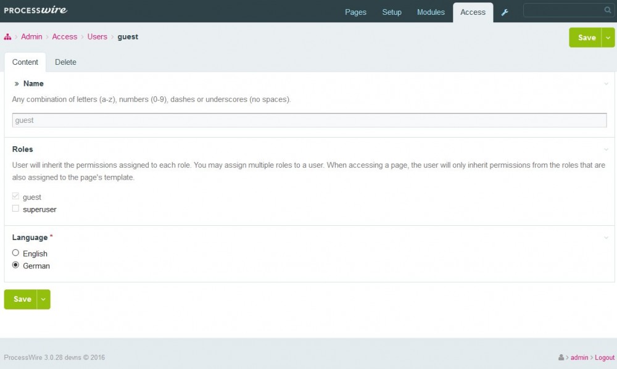Open top Save button dropdown arrow

tap(608, 38)
